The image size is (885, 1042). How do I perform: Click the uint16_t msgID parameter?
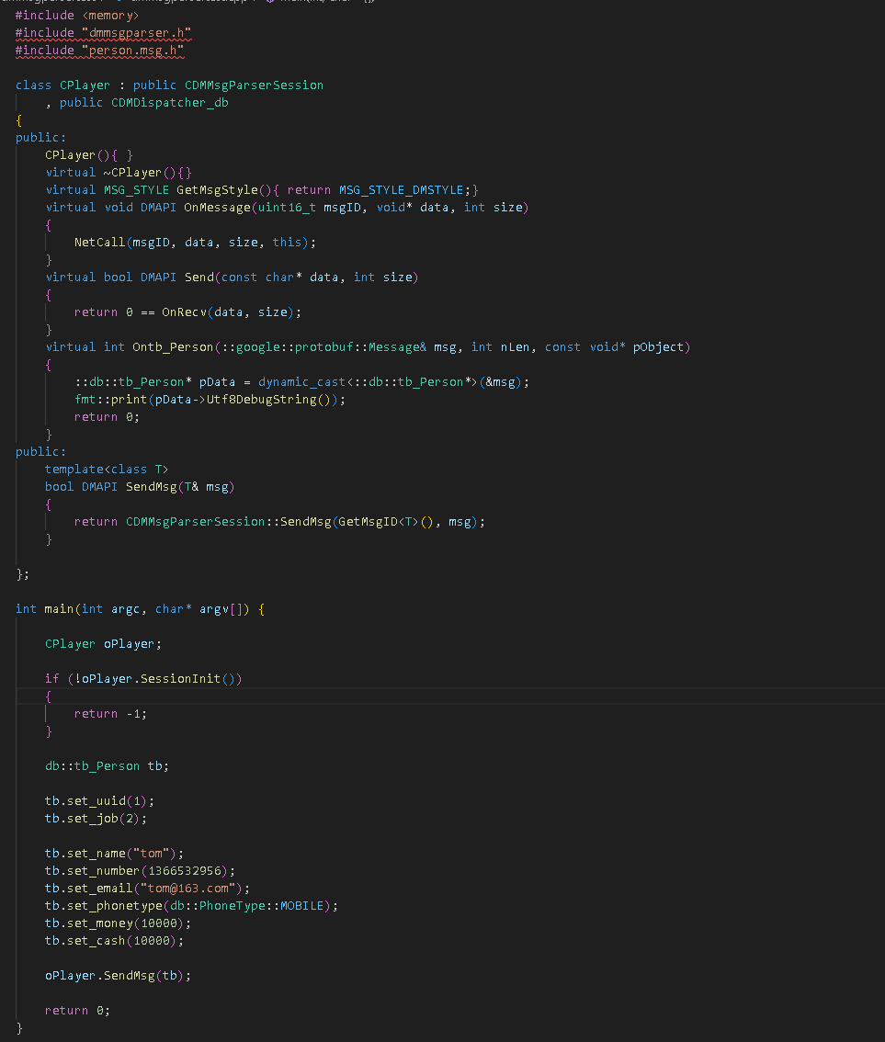coord(309,208)
